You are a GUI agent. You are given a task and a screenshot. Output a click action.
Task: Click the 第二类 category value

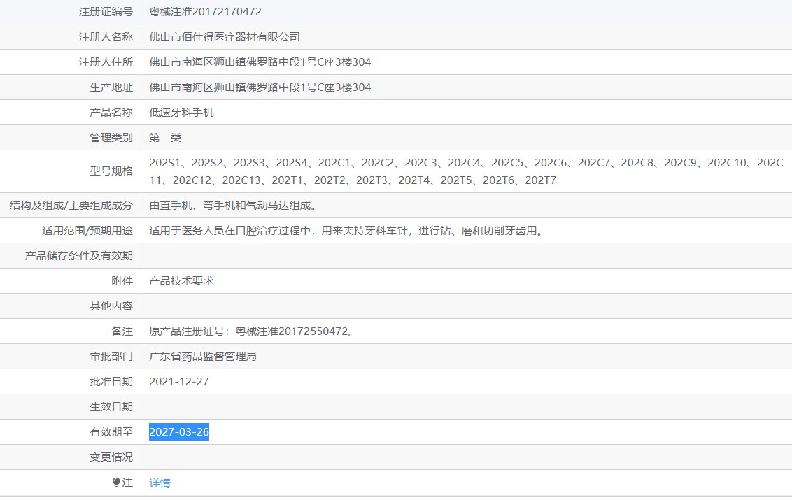click(165, 137)
